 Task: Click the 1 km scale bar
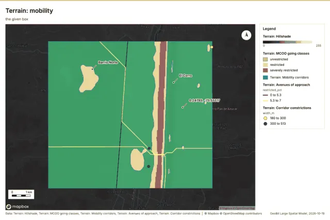pyautogui.click(x=21, y=194)
